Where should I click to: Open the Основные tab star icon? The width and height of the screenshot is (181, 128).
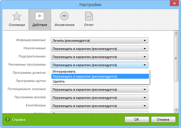[x=17, y=16]
